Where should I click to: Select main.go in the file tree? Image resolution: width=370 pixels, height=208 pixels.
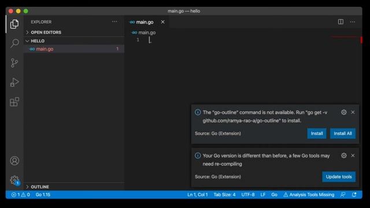tap(74, 49)
